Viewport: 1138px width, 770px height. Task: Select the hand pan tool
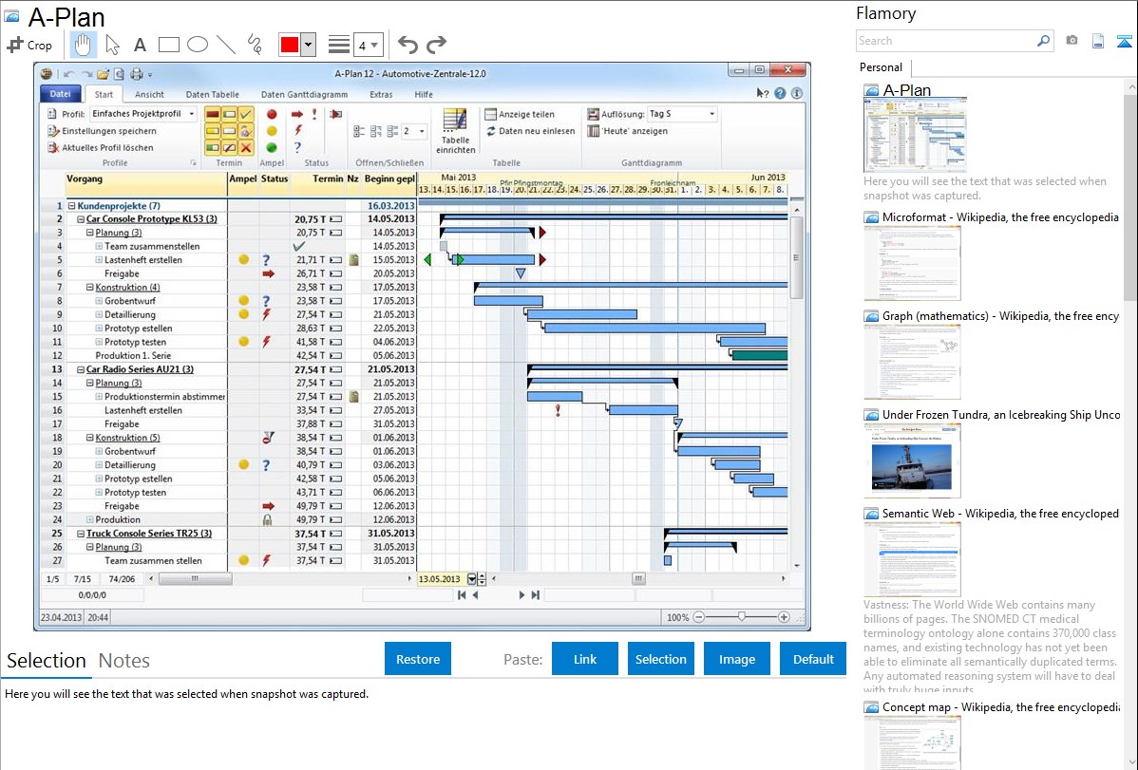[x=83, y=45]
